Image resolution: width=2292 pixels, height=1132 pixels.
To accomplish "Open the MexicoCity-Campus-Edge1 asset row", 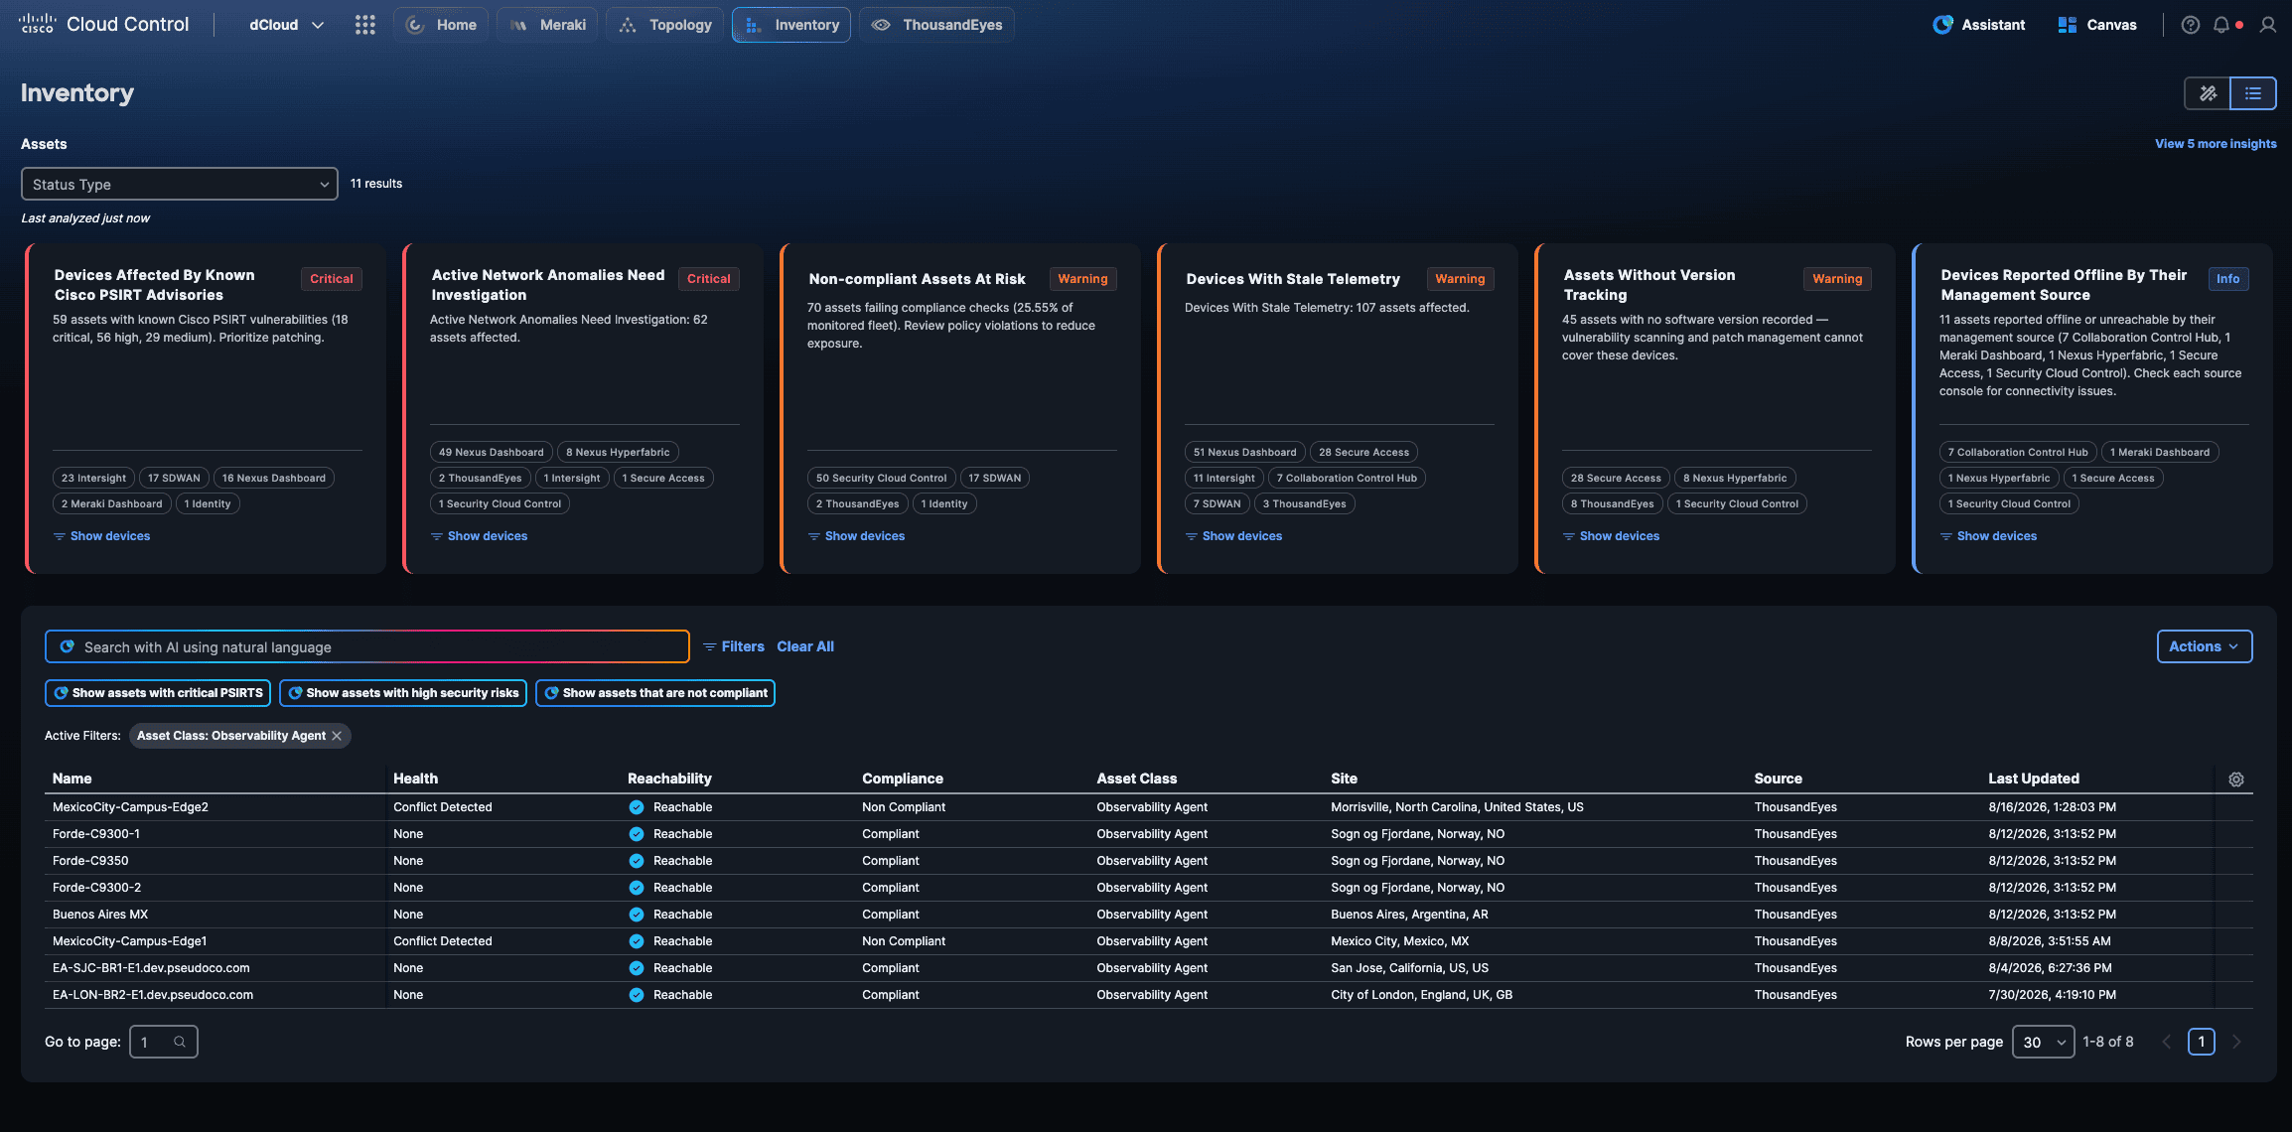I will pos(1149,941).
